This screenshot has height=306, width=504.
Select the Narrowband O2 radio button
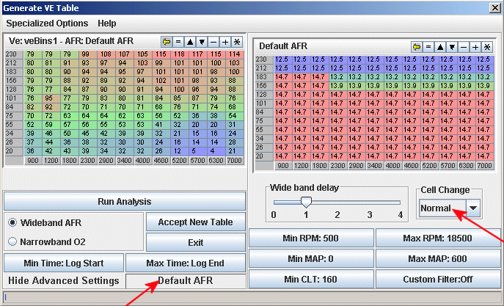(12, 241)
